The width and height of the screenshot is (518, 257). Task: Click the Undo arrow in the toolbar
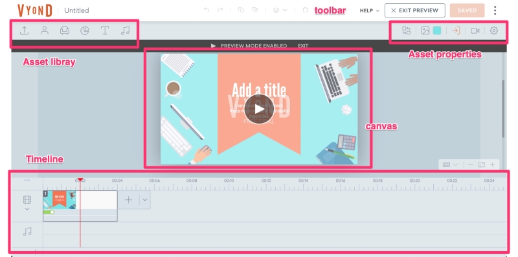207,10
